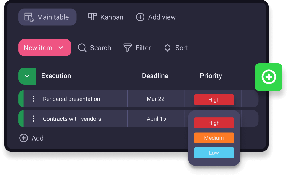Click the Add row label
Viewport: 289px width, 178px height.
(x=38, y=138)
